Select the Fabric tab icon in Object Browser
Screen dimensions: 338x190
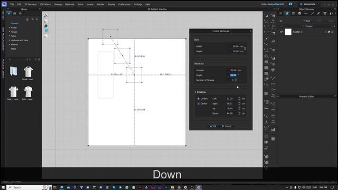[287, 13]
